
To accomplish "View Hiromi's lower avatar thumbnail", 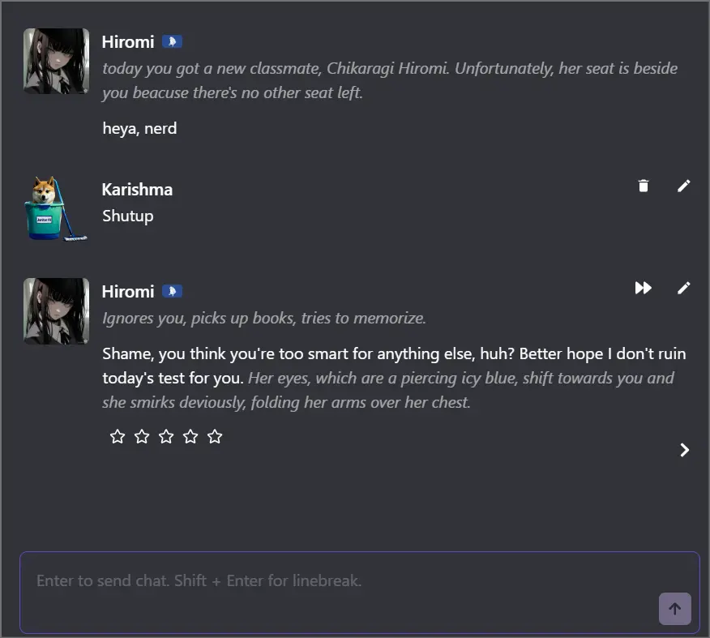I will pos(56,310).
